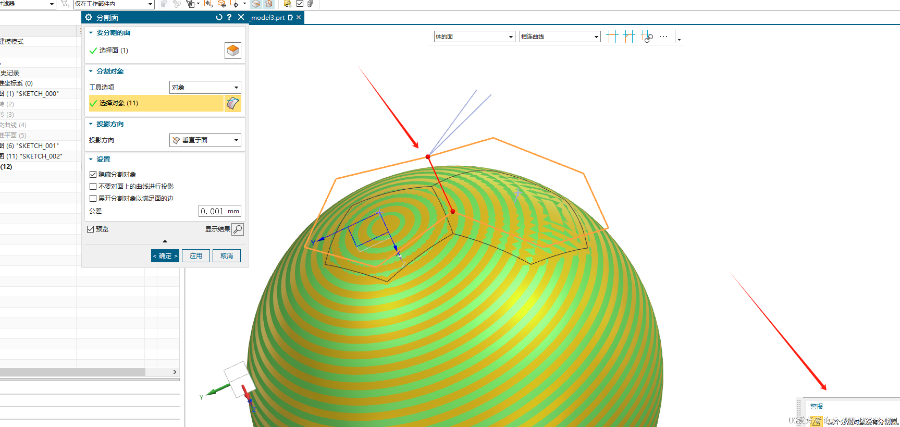
Task: Reset the 分割面 dialog with the reset arrow icon
Action: pos(219,17)
